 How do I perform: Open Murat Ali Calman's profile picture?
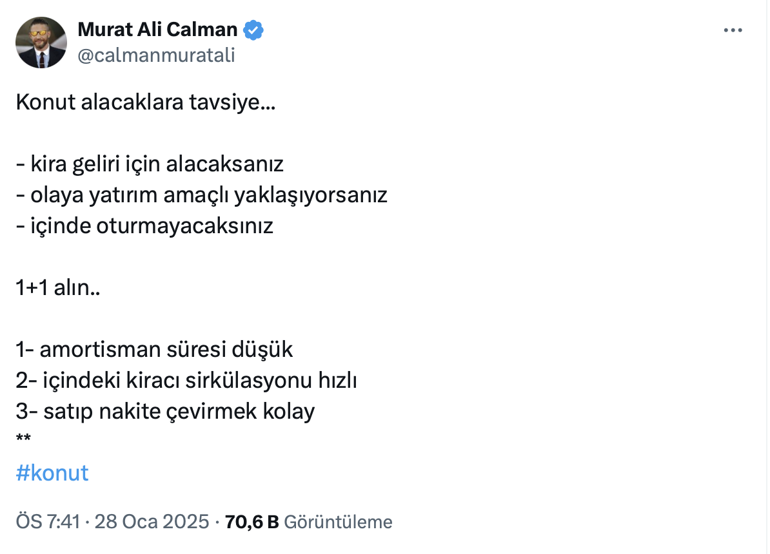pos(41,43)
